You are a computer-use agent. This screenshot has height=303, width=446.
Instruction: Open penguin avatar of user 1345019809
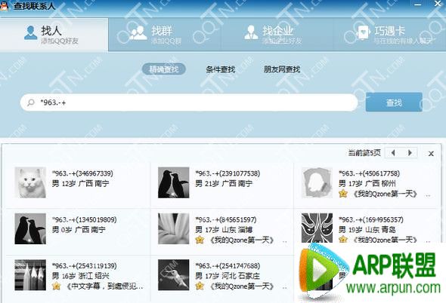point(30,228)
